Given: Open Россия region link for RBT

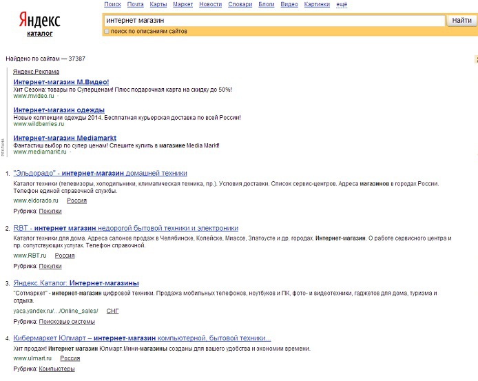Looking at the screenshot, I should (x=65, y=256).
